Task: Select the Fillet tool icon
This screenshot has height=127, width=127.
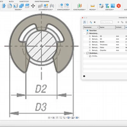Action: pyautogui.click(x=10, y=6)
